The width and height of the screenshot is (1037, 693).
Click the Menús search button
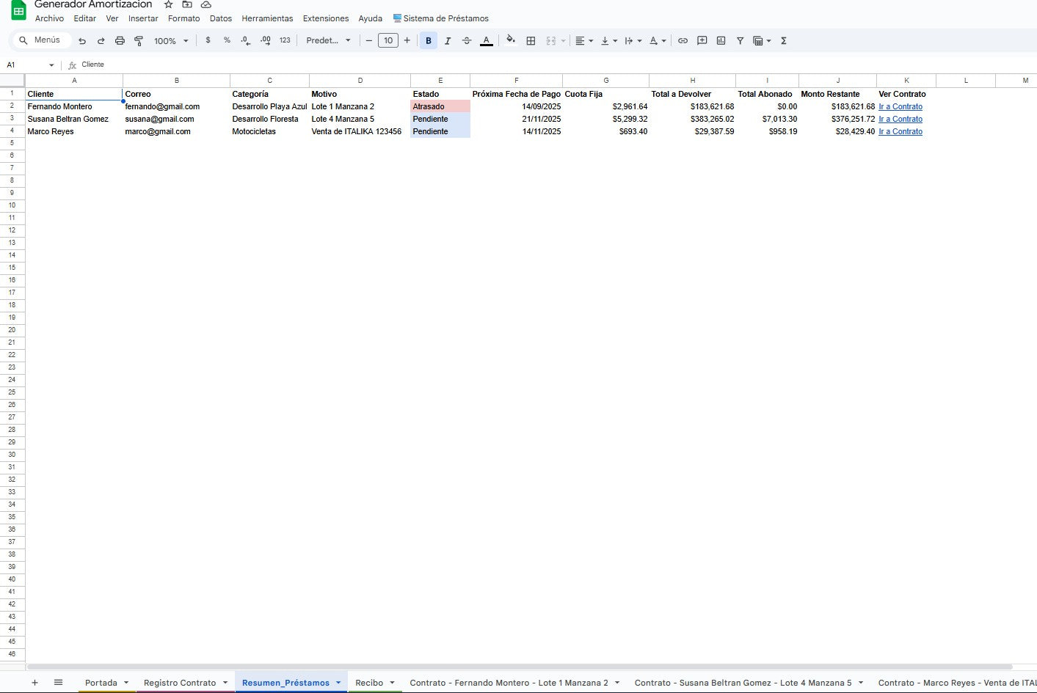click(x=42, y=40)
